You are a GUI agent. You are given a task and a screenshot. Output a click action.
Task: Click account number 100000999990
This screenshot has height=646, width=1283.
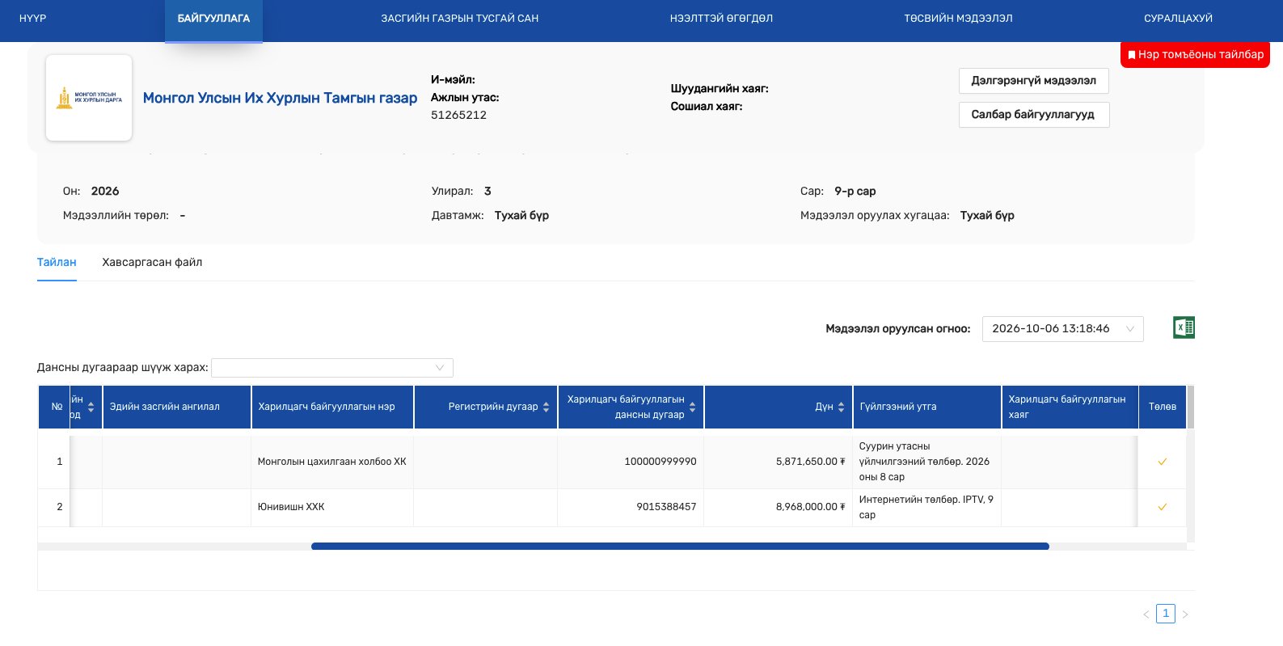660,462
